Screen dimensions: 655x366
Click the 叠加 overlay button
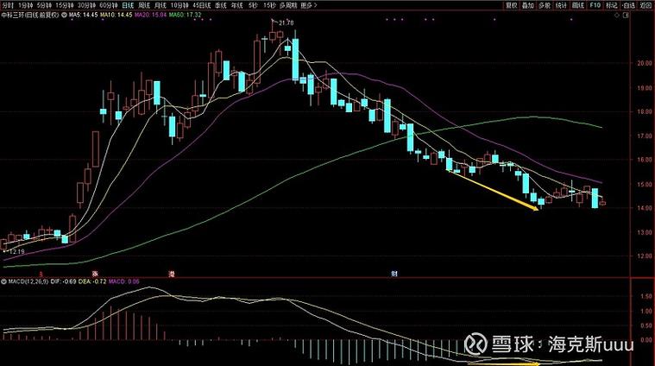pos(528,5)
